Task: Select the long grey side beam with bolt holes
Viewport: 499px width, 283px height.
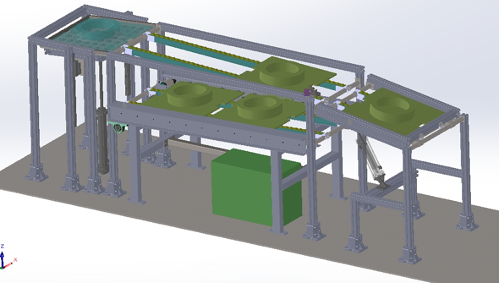Action: coord(208,130)
